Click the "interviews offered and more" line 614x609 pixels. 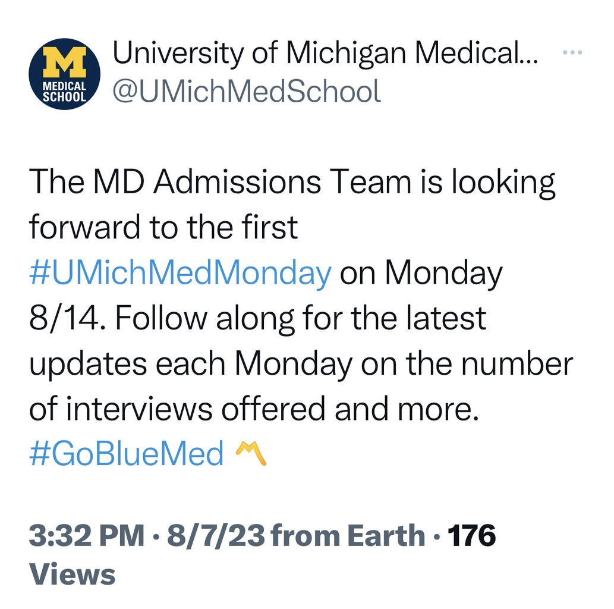coord(254,410)
